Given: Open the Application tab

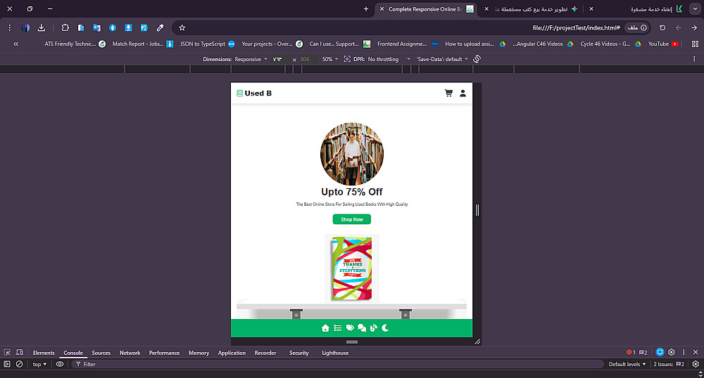Looking at the screenshot, I should [x=232, y=353].
